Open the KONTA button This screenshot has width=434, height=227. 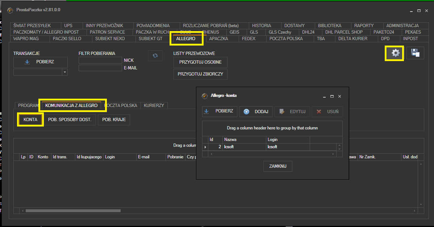pos(30,120)
